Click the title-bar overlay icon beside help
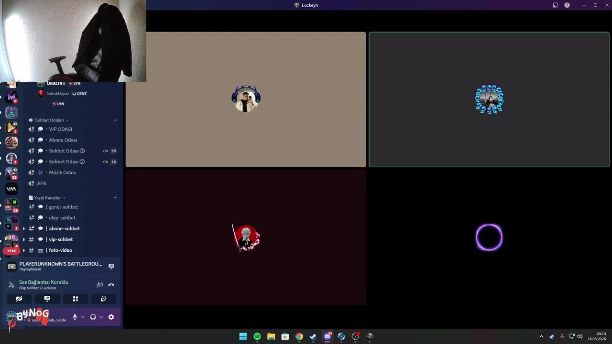The height and width of the screenshot is (344, 612). [556, 5]
